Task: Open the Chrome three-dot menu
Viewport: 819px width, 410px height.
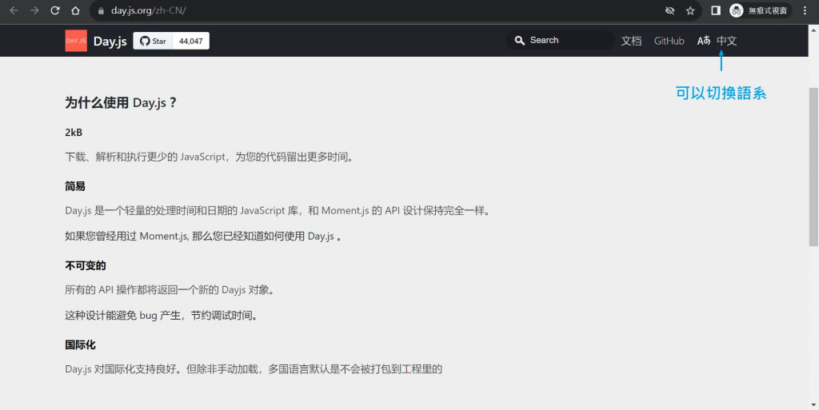Action: point(805,10)
